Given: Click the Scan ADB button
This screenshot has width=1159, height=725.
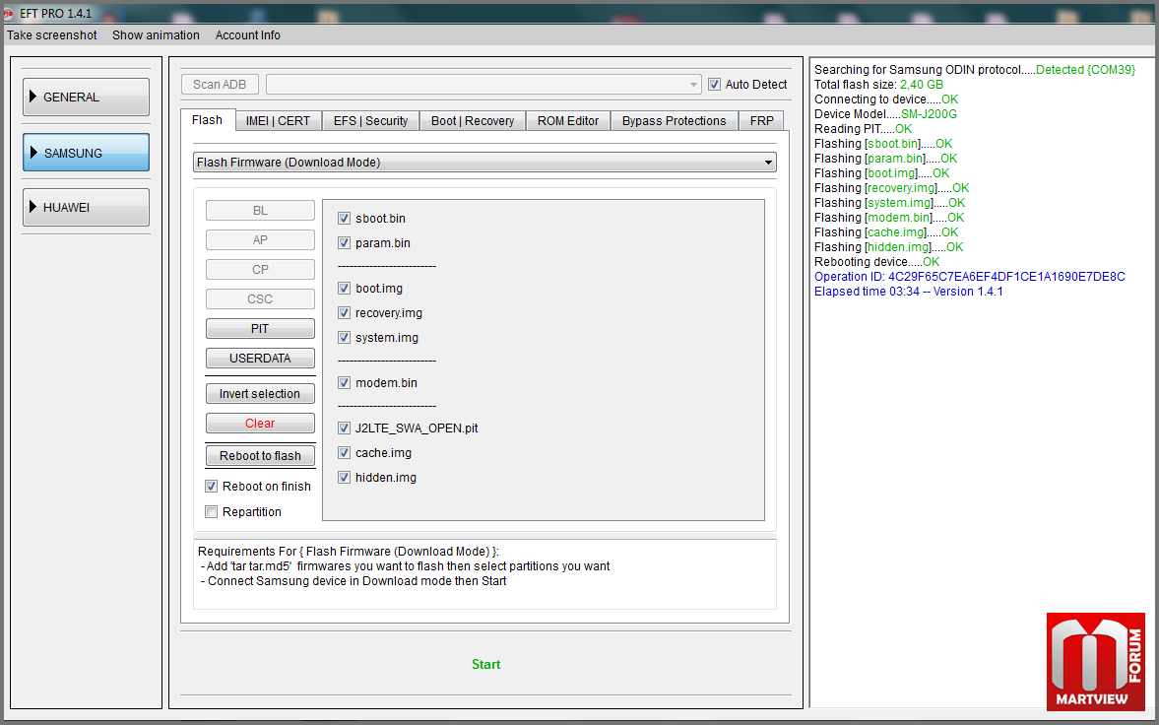Looking at the screenshot, I should point(220,85).
